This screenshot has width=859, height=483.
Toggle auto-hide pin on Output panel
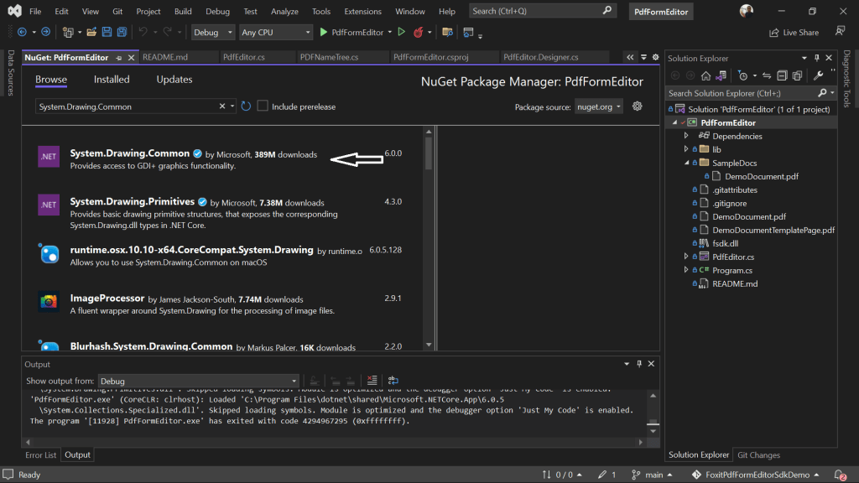638,364
